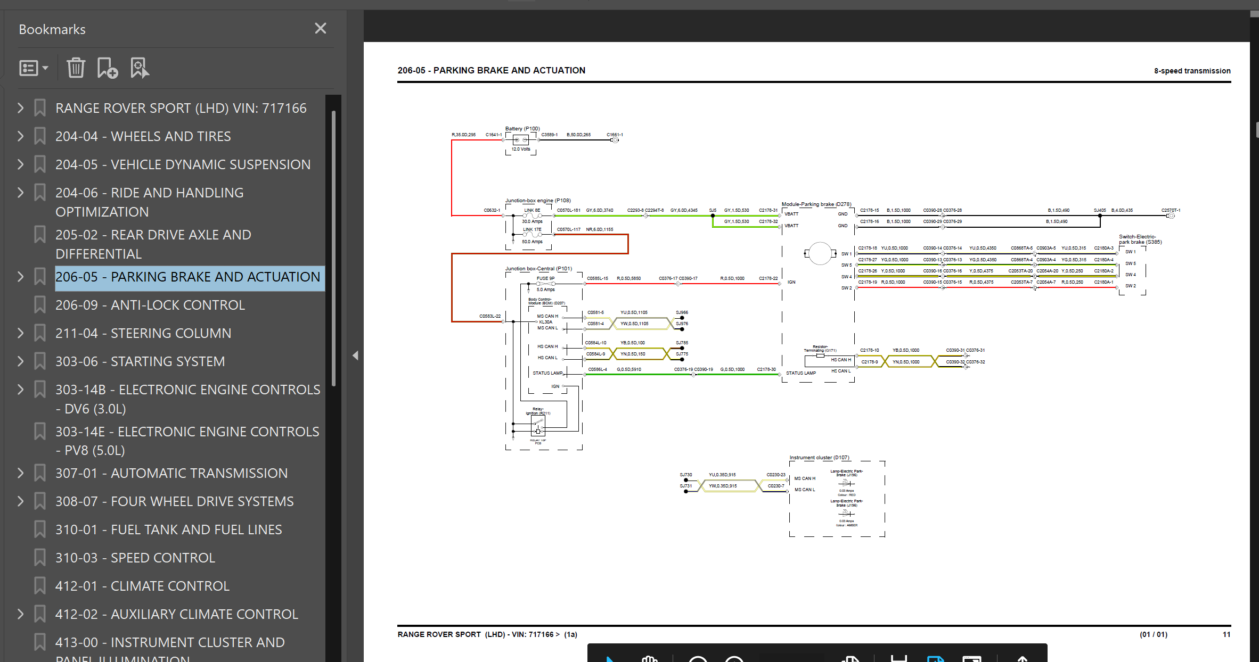Expand the 307-01 Automatic Transmission bookmark
Screen dimensions: 1259x662
click(20, 473)
